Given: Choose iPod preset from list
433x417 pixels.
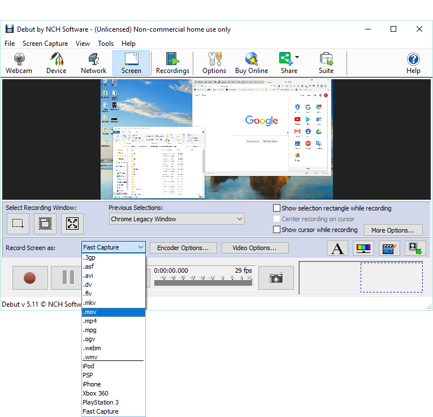Looking at the screenshot, I should coord(114,366).
